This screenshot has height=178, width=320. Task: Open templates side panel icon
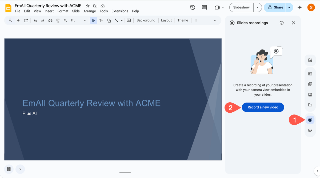coord(310,74)
